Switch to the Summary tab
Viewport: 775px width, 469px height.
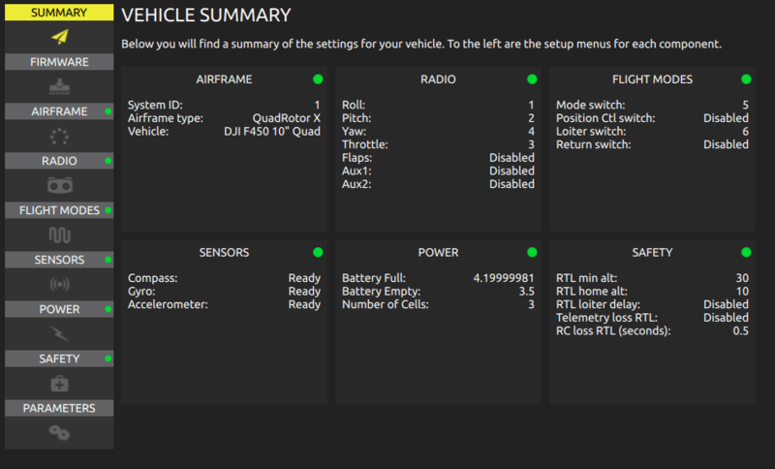59,13
